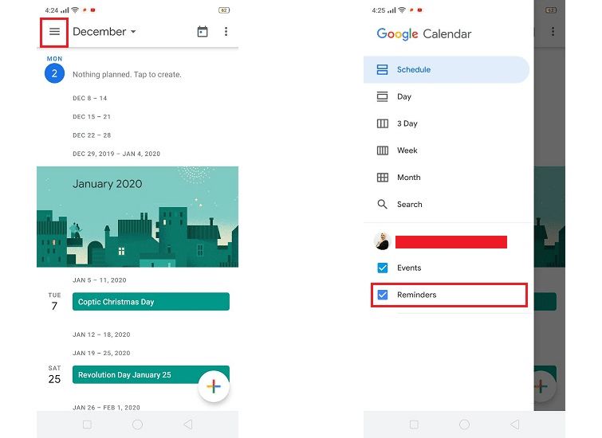
Task: Click the magnifying glass search icon
Action: (x=382, y=204)
